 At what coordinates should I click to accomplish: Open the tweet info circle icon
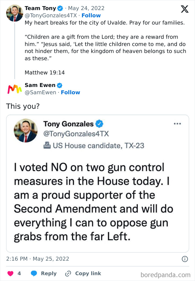(x=185, y=259)
